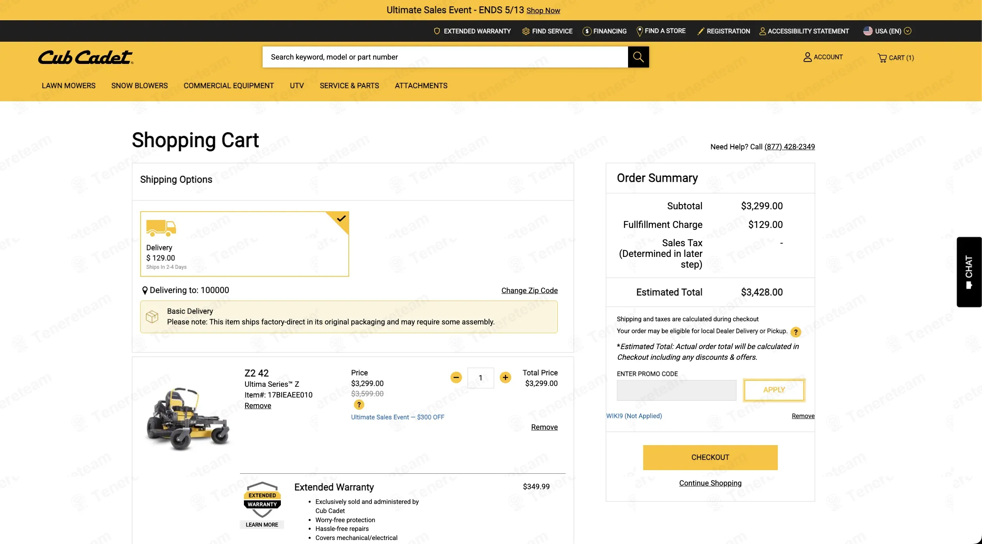Click the search magnifier button
The height and width of the screenshot is (544, 982).
638,57
